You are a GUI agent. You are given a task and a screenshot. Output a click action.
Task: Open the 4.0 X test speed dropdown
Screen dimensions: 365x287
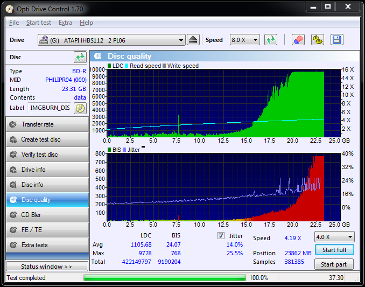point(334,237)
